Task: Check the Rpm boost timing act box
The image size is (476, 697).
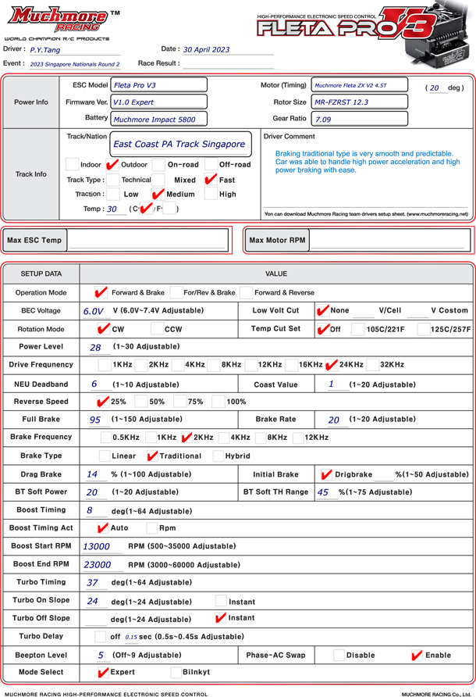Action: click(x=152, y=527)
